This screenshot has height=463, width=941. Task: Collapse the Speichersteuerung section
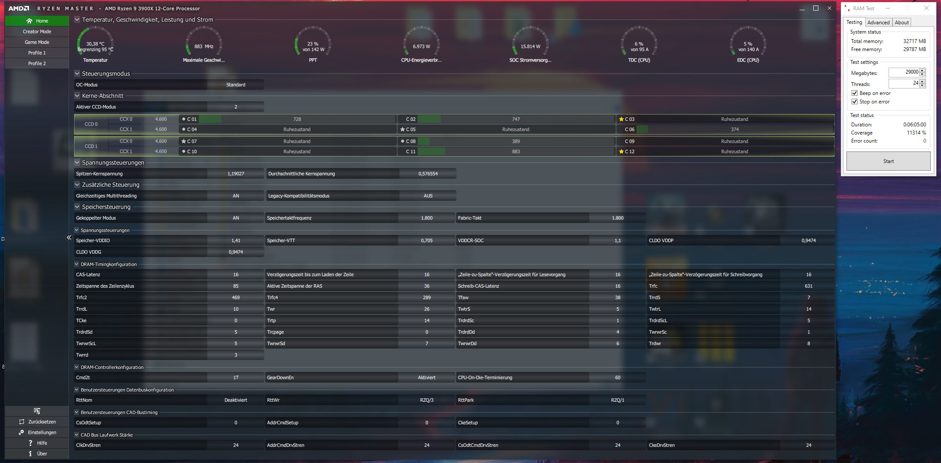(77, 207)
